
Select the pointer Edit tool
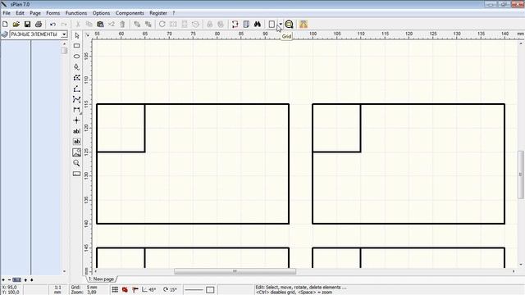click(x=76, y=35)
